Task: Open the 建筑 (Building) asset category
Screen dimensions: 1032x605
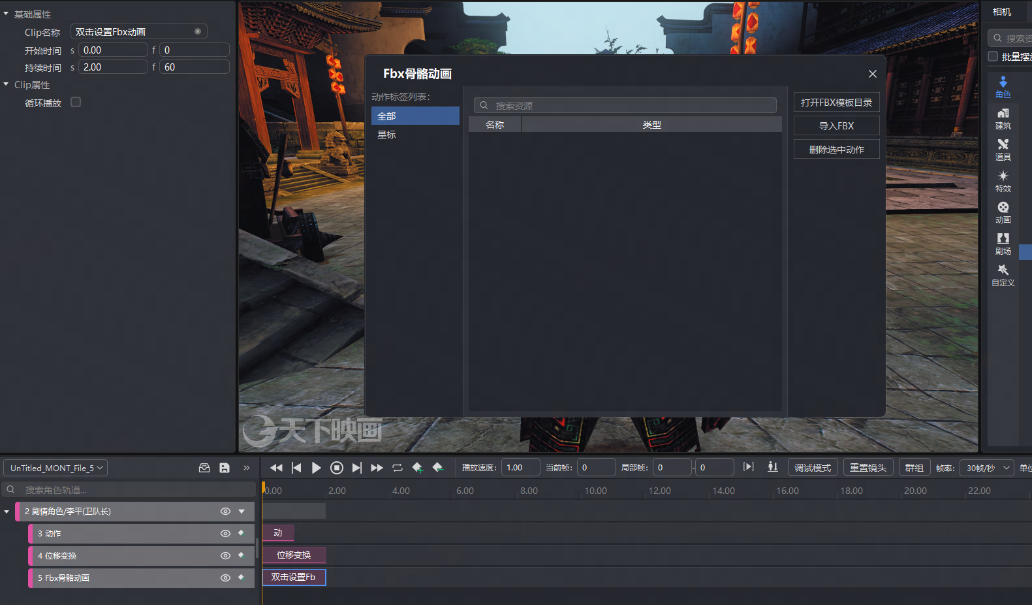Action: (1003, 118)
